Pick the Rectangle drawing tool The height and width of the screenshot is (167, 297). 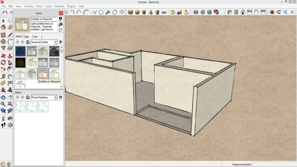tap(3, 35)
